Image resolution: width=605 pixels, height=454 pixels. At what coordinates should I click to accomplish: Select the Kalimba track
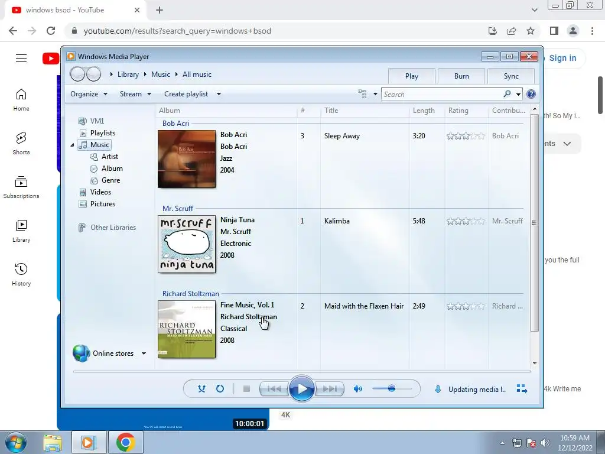[x=337, y=221]
